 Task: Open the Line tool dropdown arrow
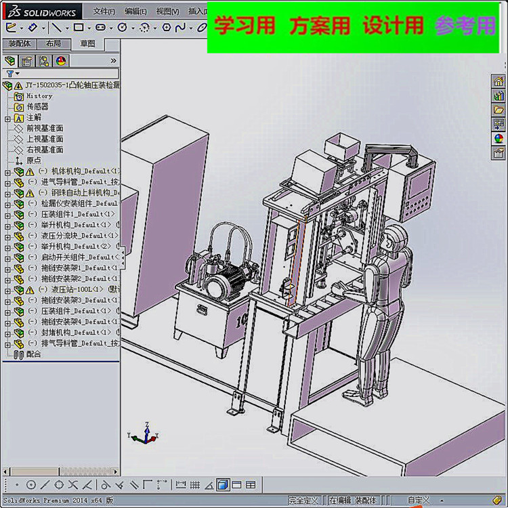tap(67, 28)
